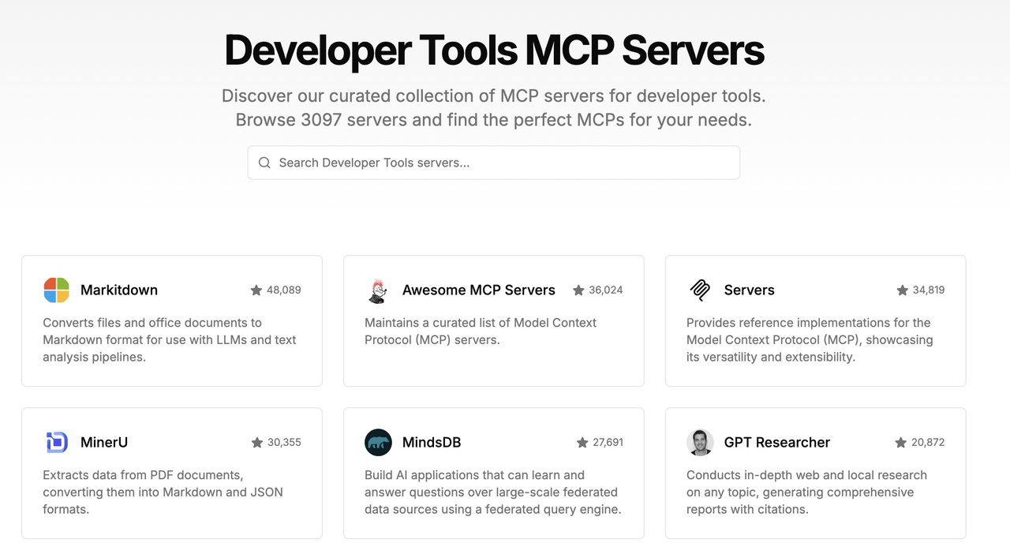The height and width of the screenshot is (558, 1010).
Task: Click the Markitdown description about converting files
Action: (x=170, y=339)
